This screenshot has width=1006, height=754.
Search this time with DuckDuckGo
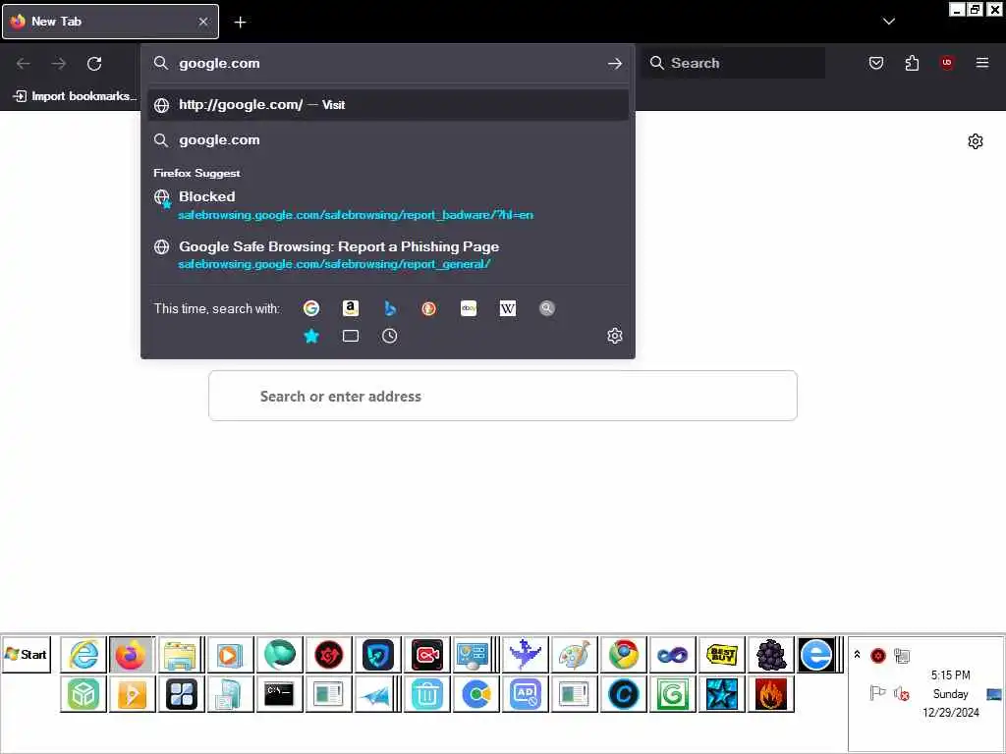(428, 308)
